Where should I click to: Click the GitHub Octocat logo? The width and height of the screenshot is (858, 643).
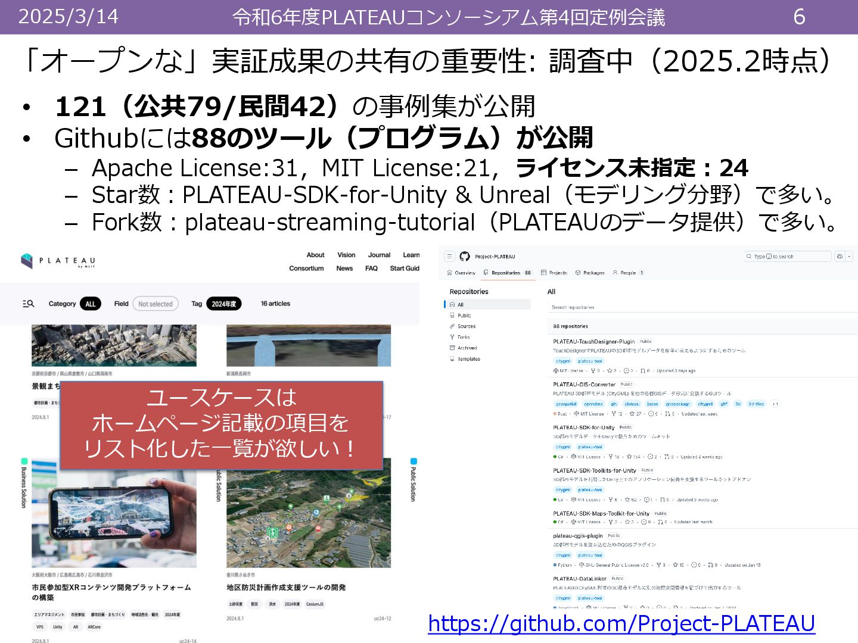[465, 257]
